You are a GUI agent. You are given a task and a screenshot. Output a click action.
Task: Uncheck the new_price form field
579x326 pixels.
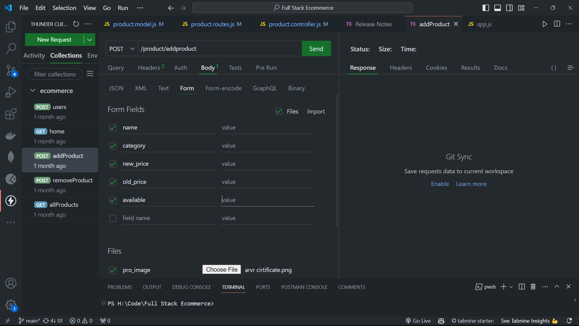(113, 164)
